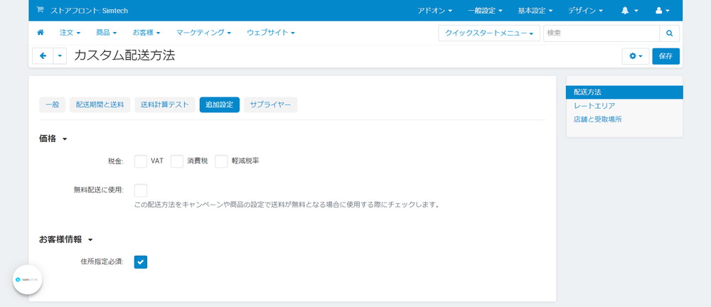Open the 商品 menu
This screenshot has width=711, height=307.
pyautogui.click(x=107, y=33)
